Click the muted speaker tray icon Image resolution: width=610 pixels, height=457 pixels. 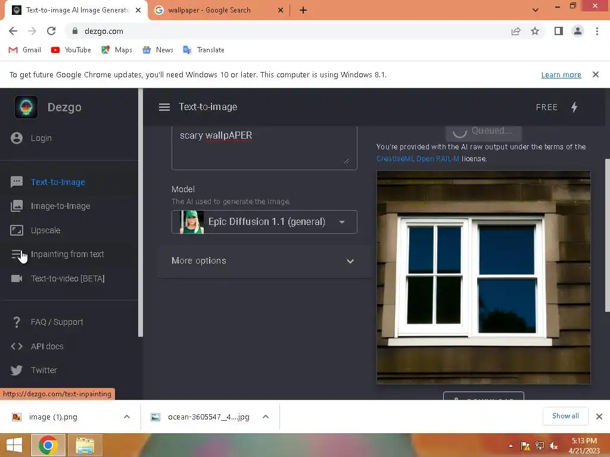click(553, 446)
